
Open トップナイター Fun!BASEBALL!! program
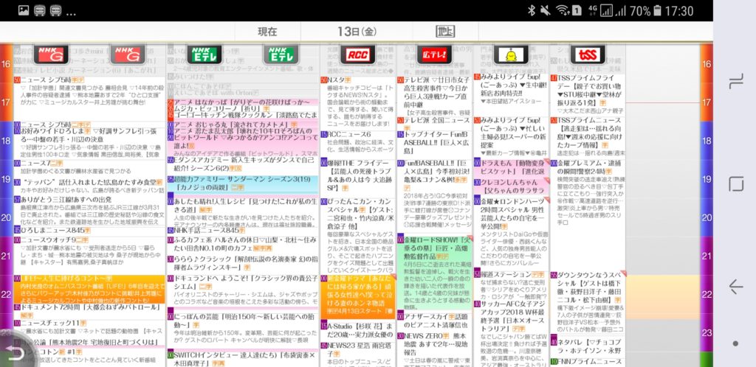pyautogui.click(x=434, y=144)
